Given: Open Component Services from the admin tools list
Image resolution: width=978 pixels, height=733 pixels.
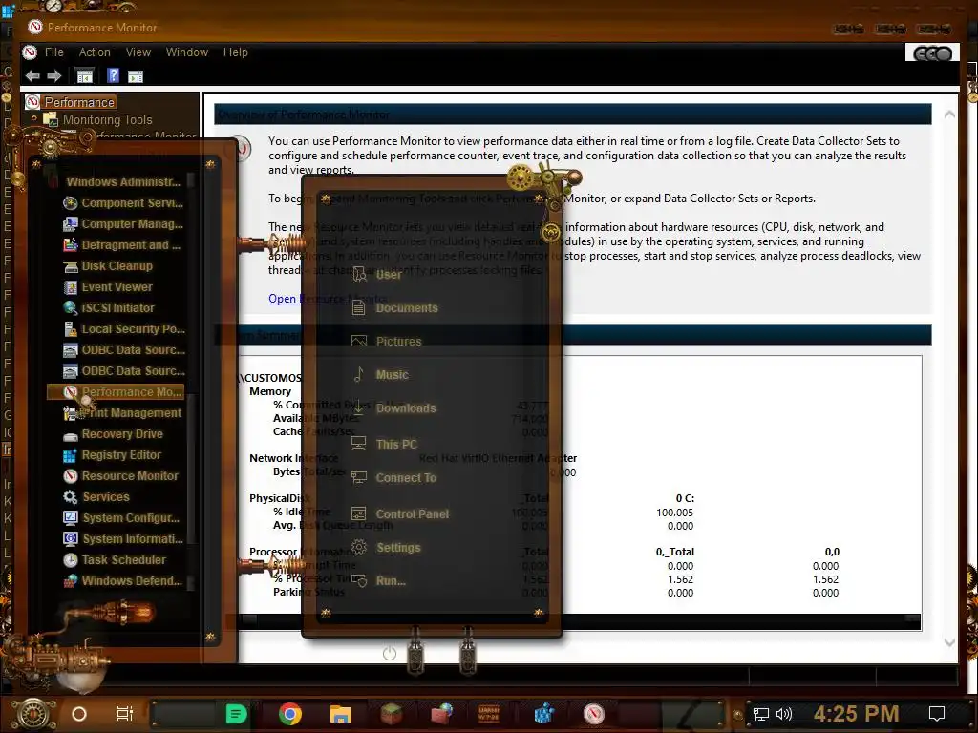Looking at the screenshot, I should pos(123,203).
